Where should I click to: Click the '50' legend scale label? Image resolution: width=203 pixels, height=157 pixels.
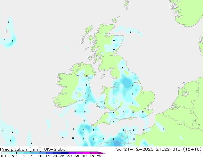[99, 156]
